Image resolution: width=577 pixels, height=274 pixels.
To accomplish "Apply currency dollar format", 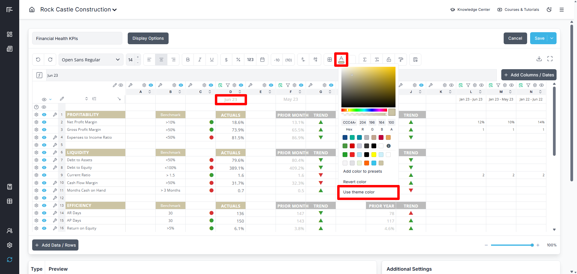I will [226, 60].
